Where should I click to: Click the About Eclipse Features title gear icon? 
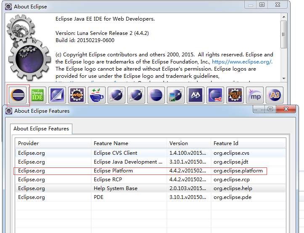(9, 111)
